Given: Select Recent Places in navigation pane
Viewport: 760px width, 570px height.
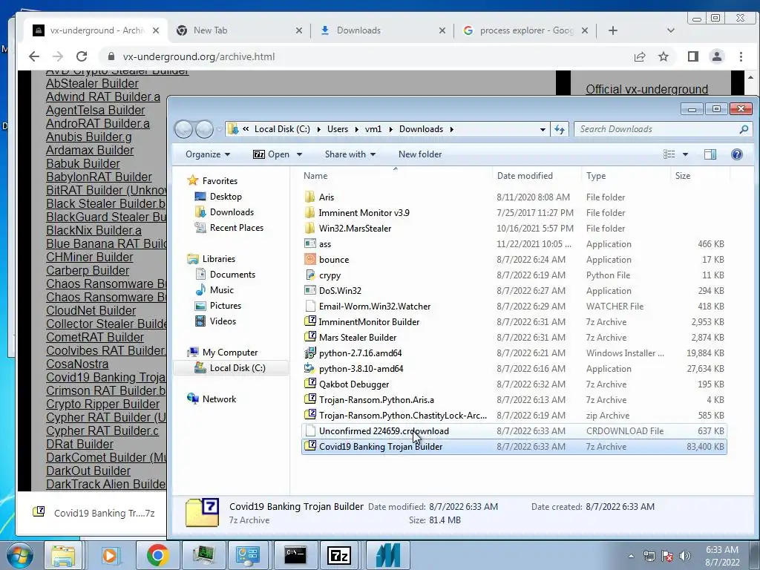Looking at the screenshot, I should point(237,228).
